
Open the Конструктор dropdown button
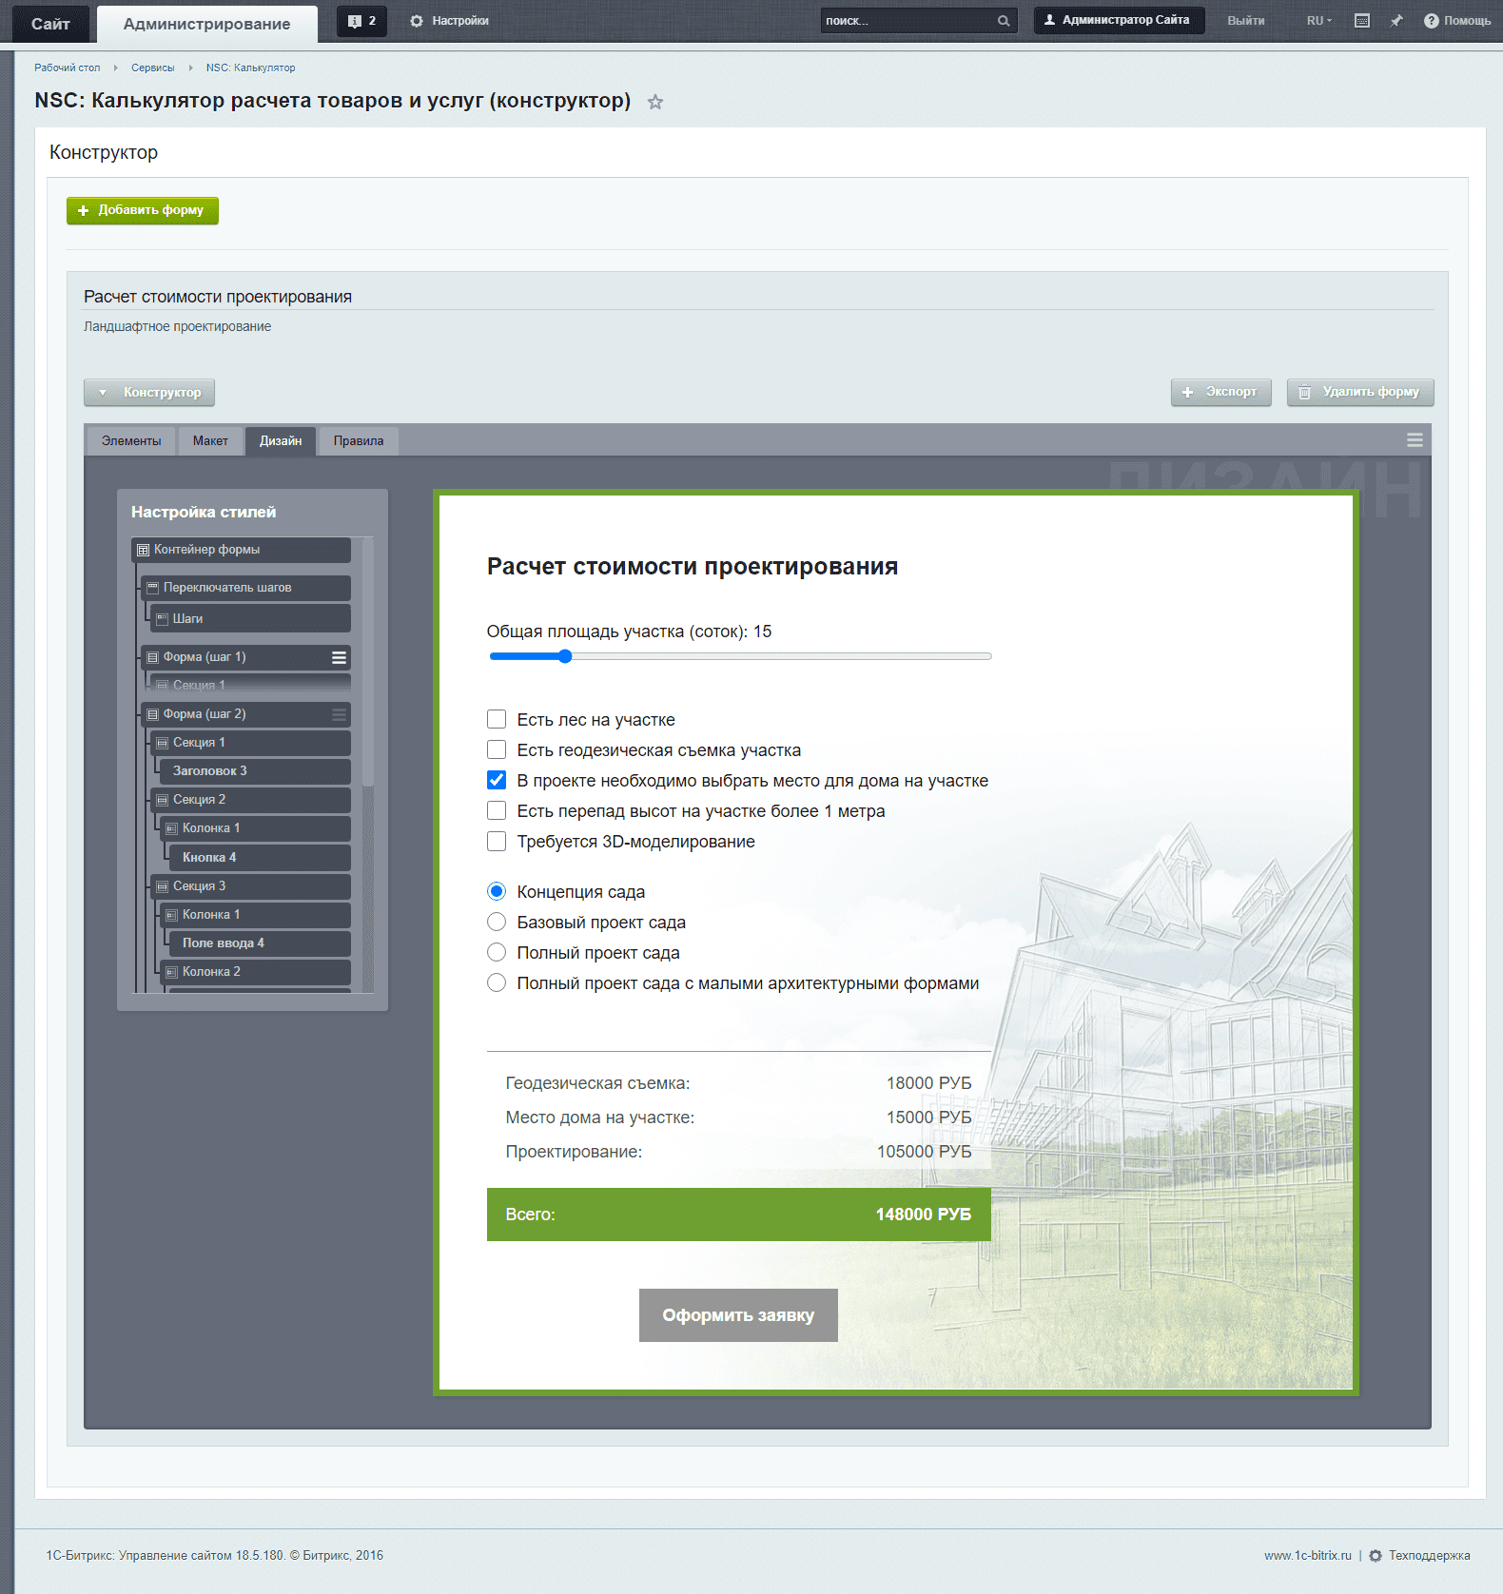click(149, 393)
